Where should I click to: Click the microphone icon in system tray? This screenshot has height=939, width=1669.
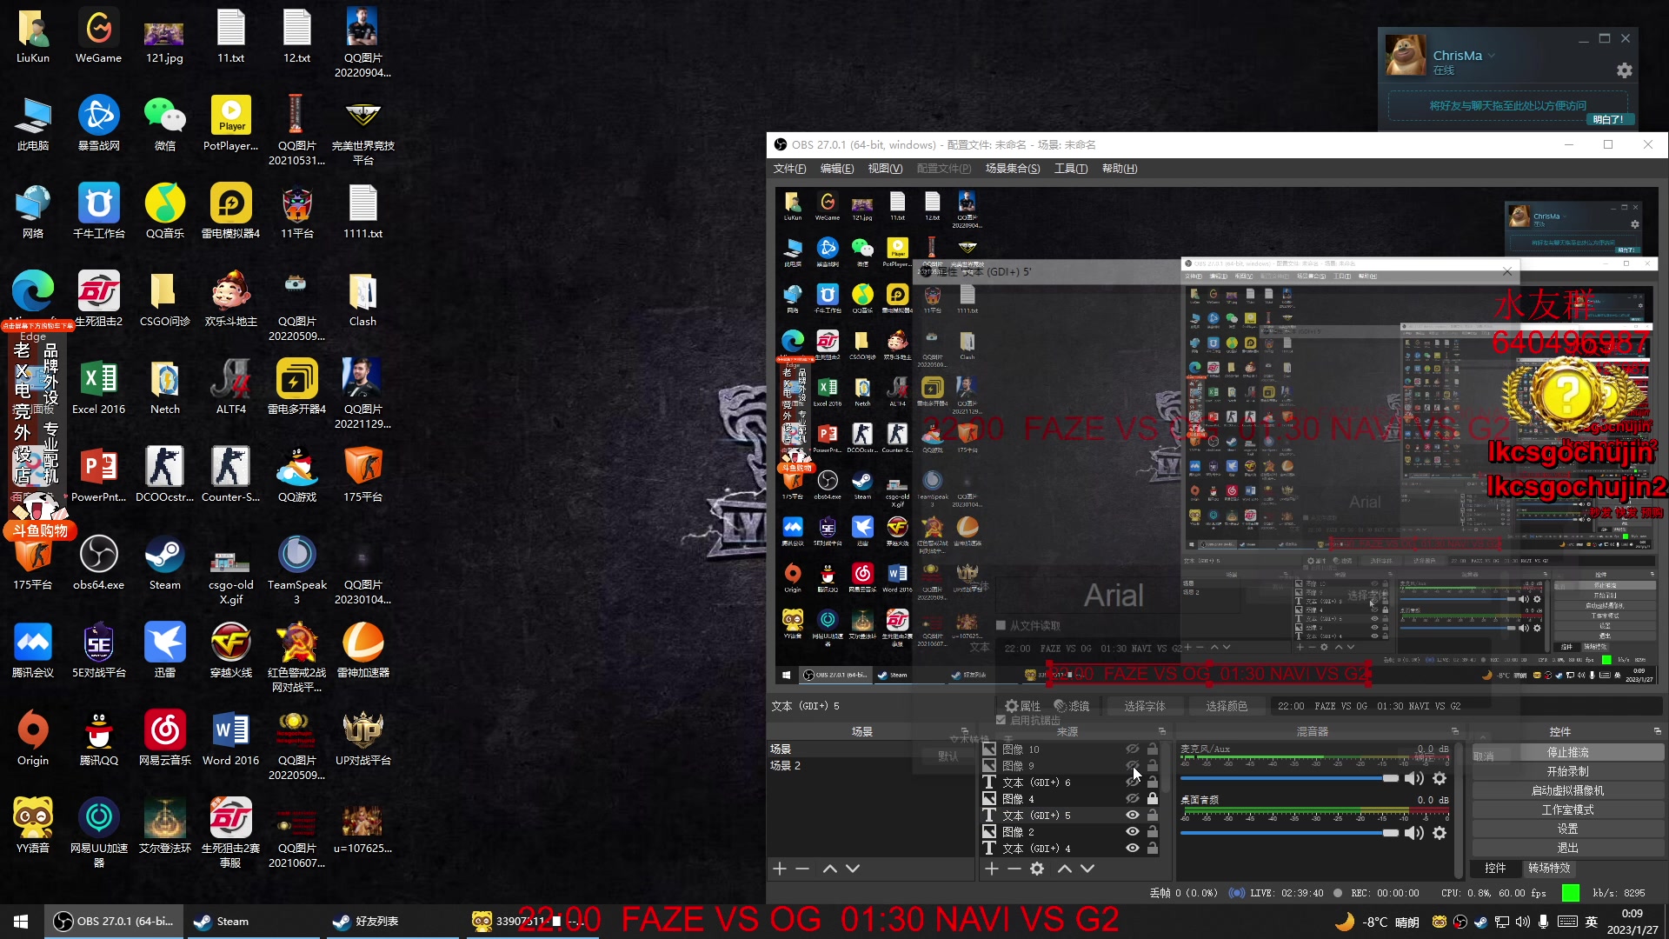point(1543,922)
